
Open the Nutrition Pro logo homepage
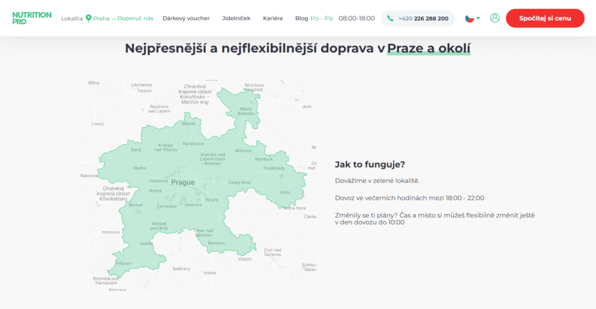(x=31, y=18)
